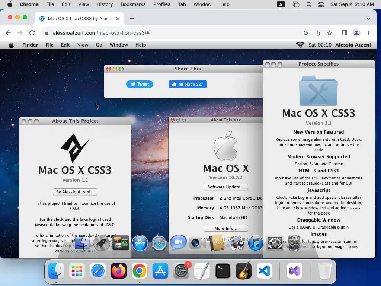
Task: Click the Wi-Fi icon in the Lion menu bar
Action: [x=300, y=45]
